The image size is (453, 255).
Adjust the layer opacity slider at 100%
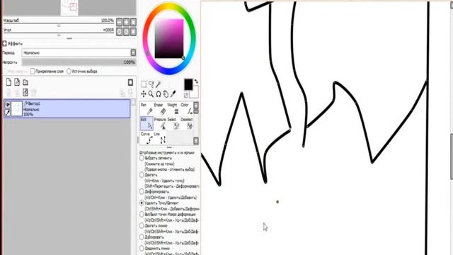[79, 62]
